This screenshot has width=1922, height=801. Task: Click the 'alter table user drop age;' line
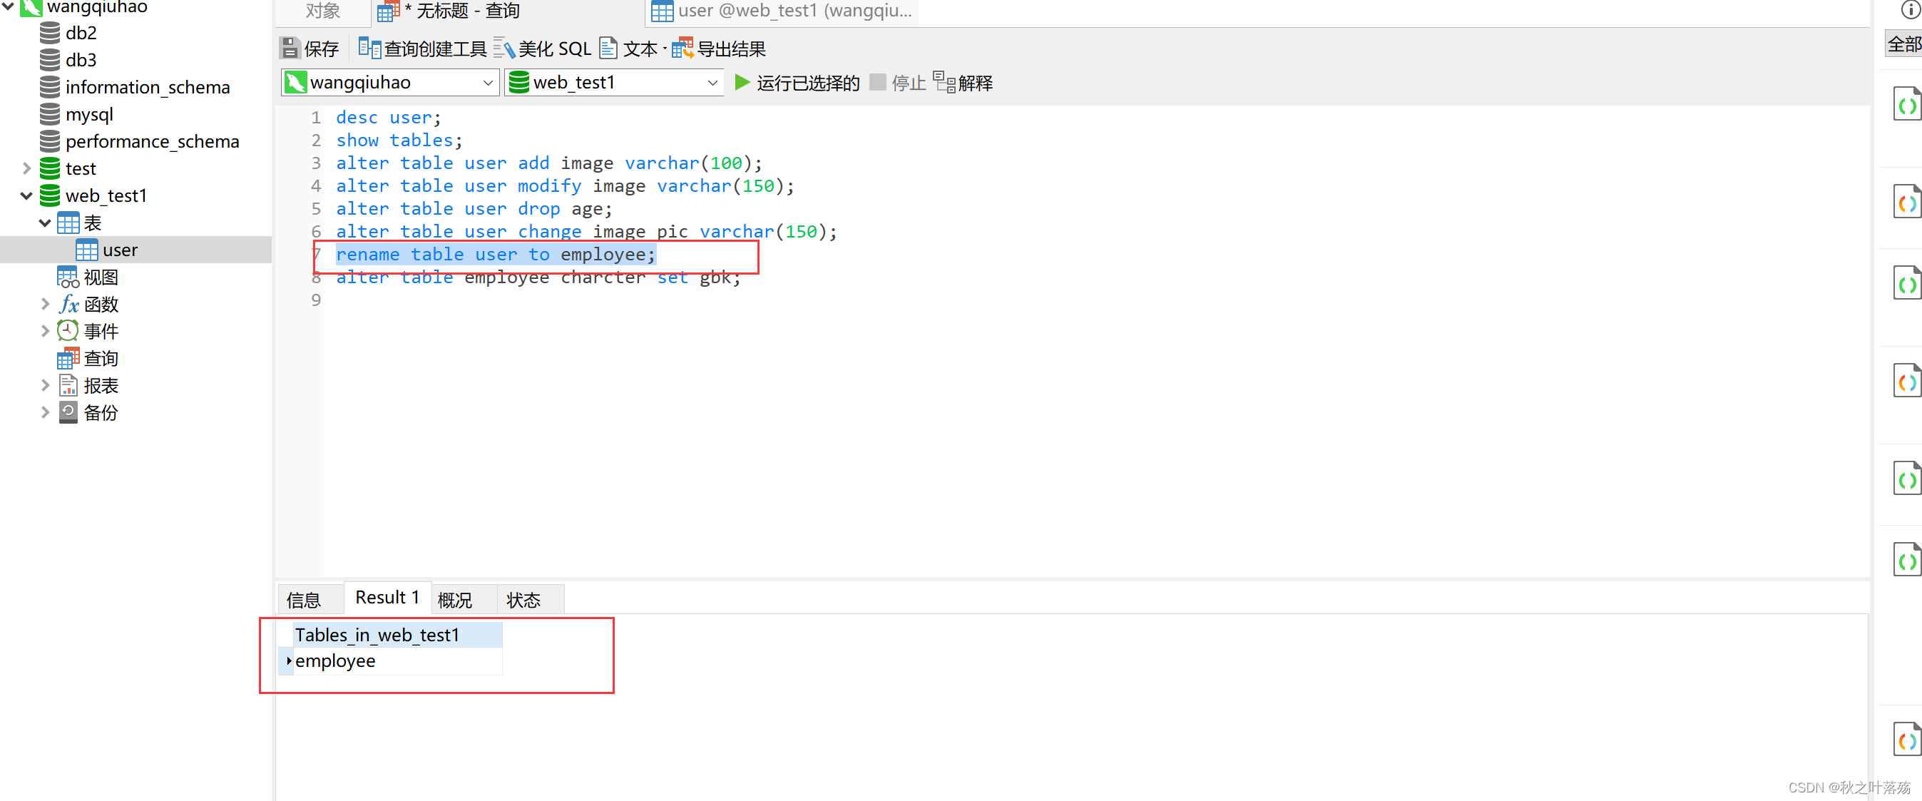[x=474, y=208]
